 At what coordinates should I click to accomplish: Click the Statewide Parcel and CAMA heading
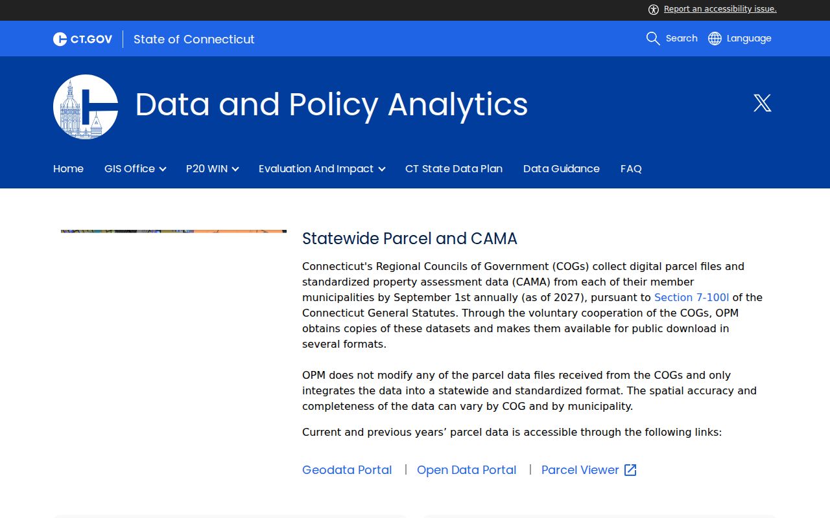[410, 239]
